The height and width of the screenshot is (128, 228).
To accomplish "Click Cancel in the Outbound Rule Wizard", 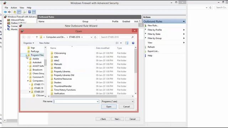I will tap(133, 119).
